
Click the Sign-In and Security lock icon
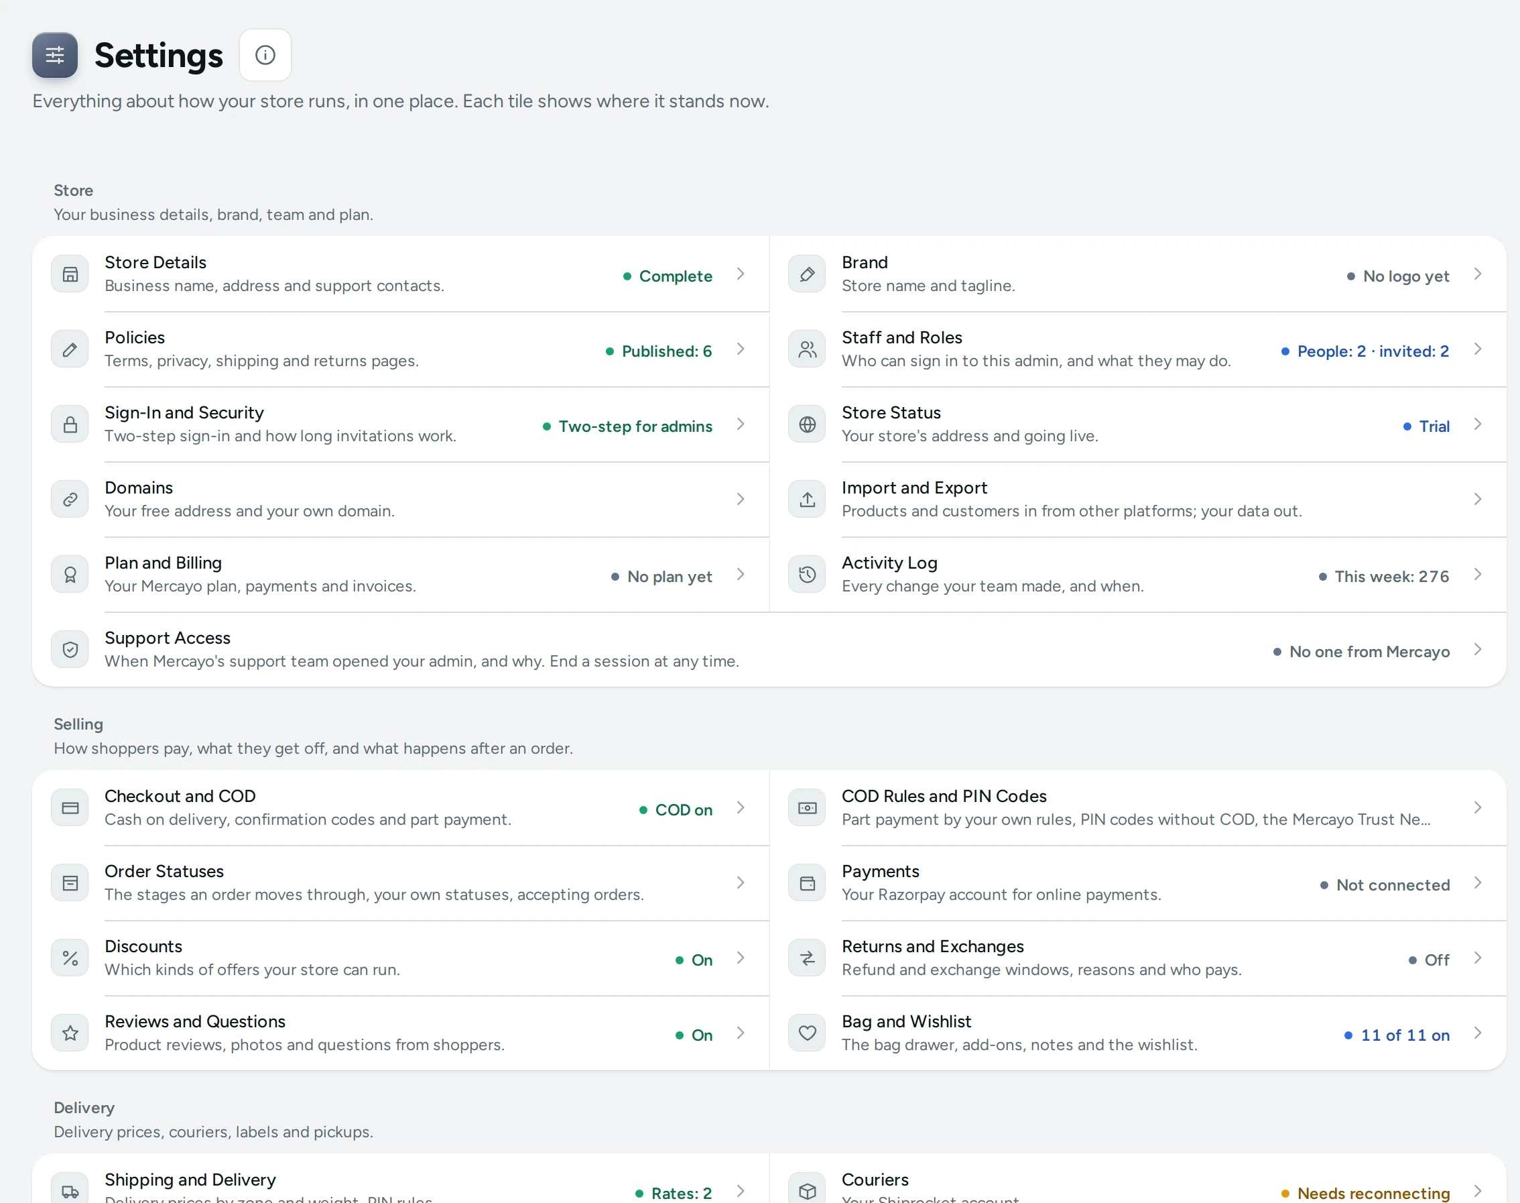pyautogui.click(x=70, y=424)
